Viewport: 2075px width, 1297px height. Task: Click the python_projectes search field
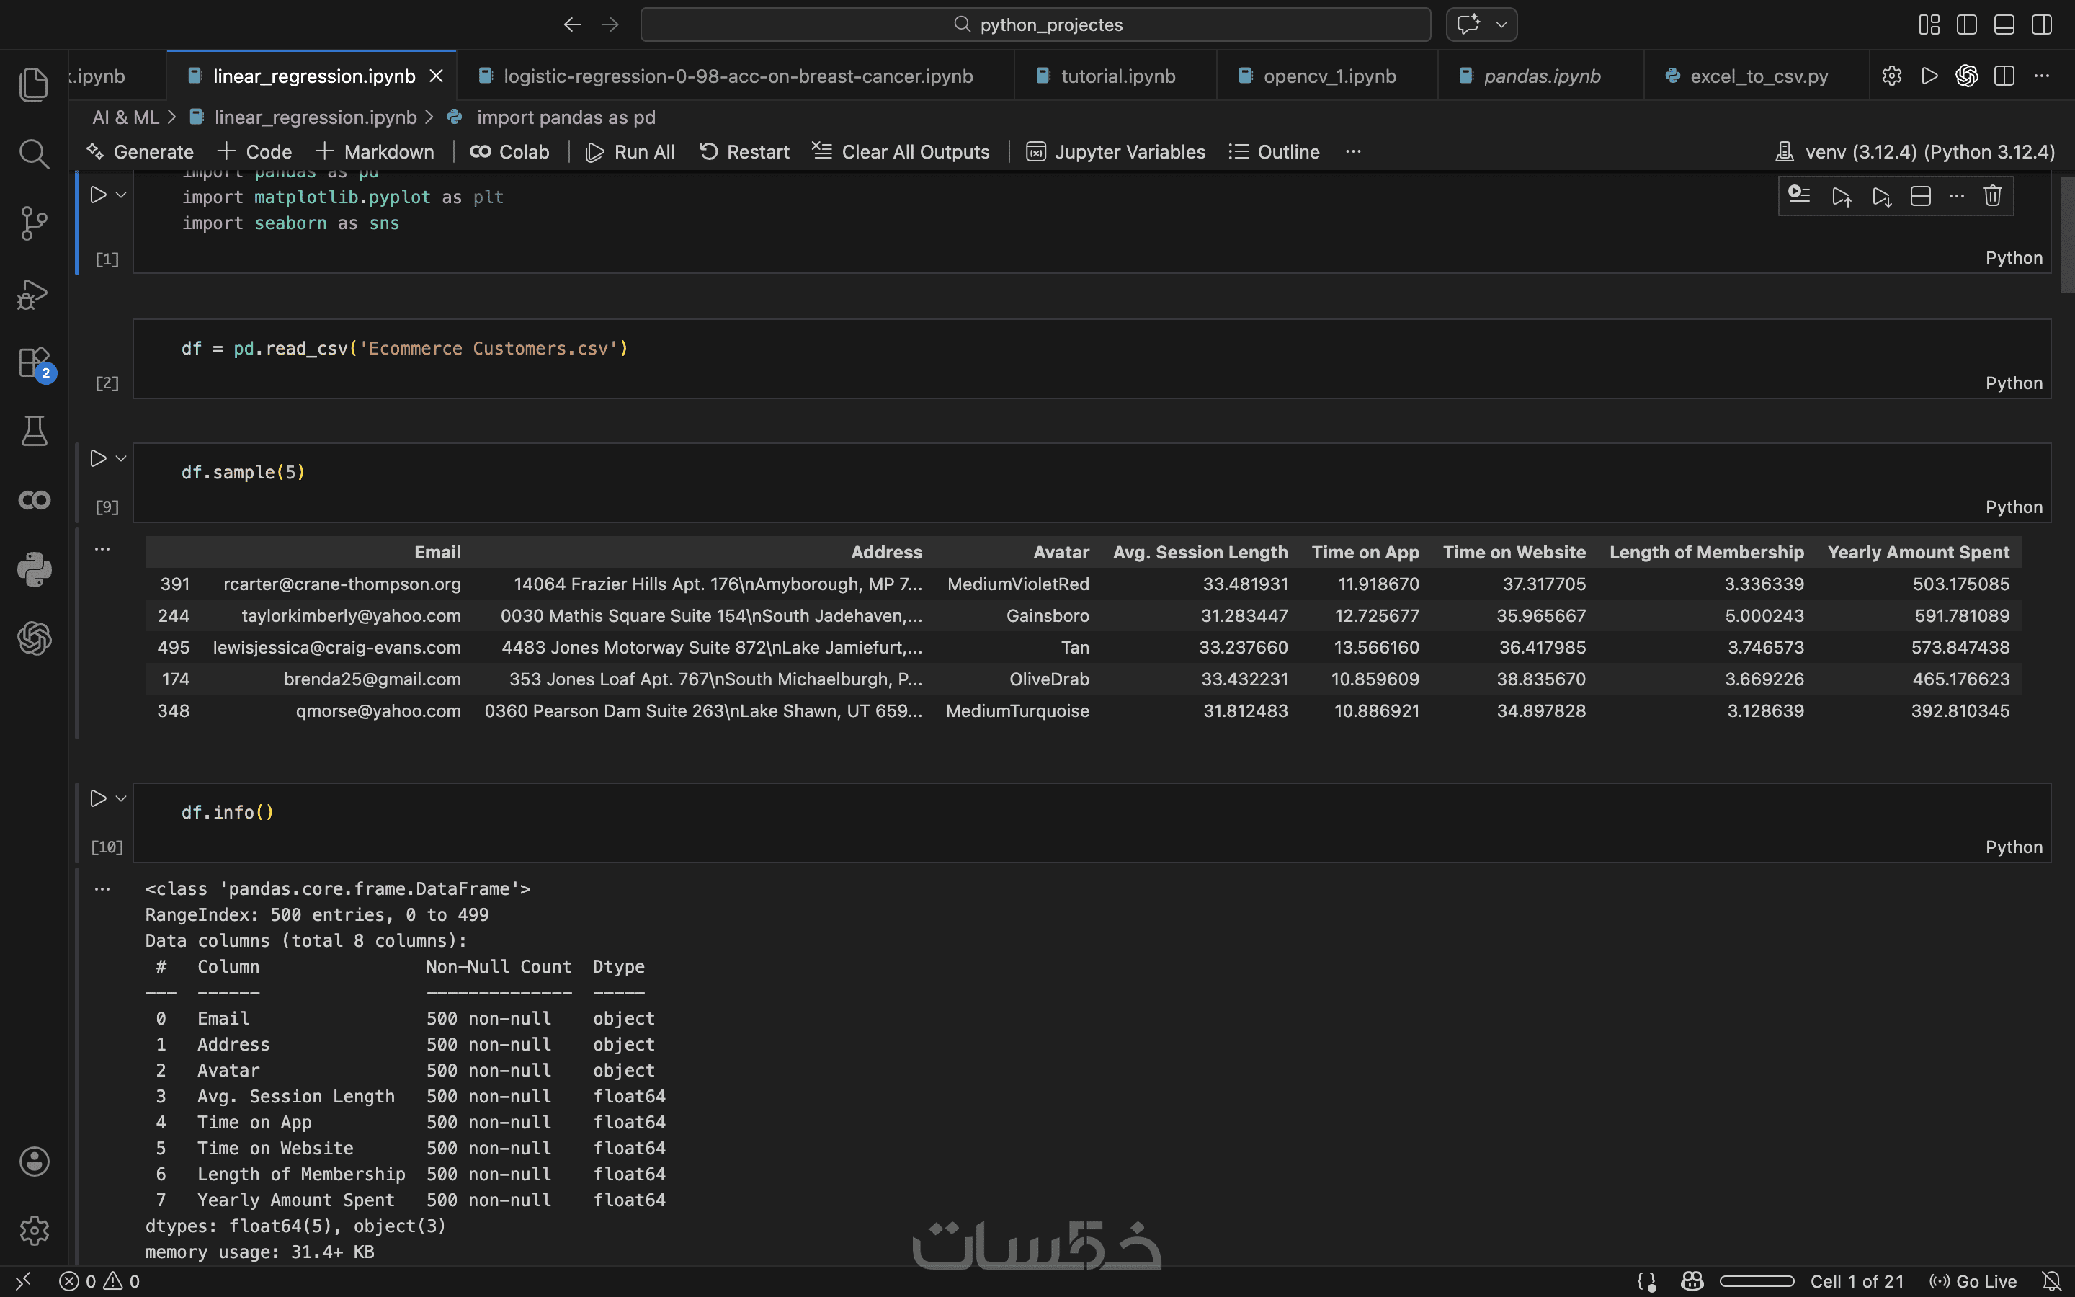[x=1036, y=25]
